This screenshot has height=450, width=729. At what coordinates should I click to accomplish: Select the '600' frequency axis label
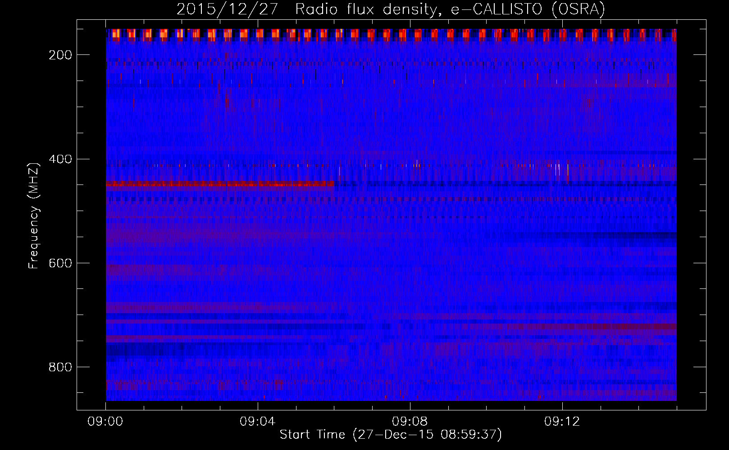[x=60, y=263]
